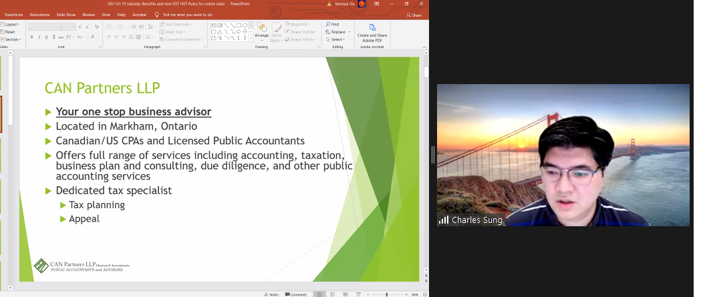
Task: Switch to the View tab
Action: 106,15
